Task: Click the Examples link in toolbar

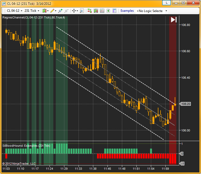Action: point(127,11)
